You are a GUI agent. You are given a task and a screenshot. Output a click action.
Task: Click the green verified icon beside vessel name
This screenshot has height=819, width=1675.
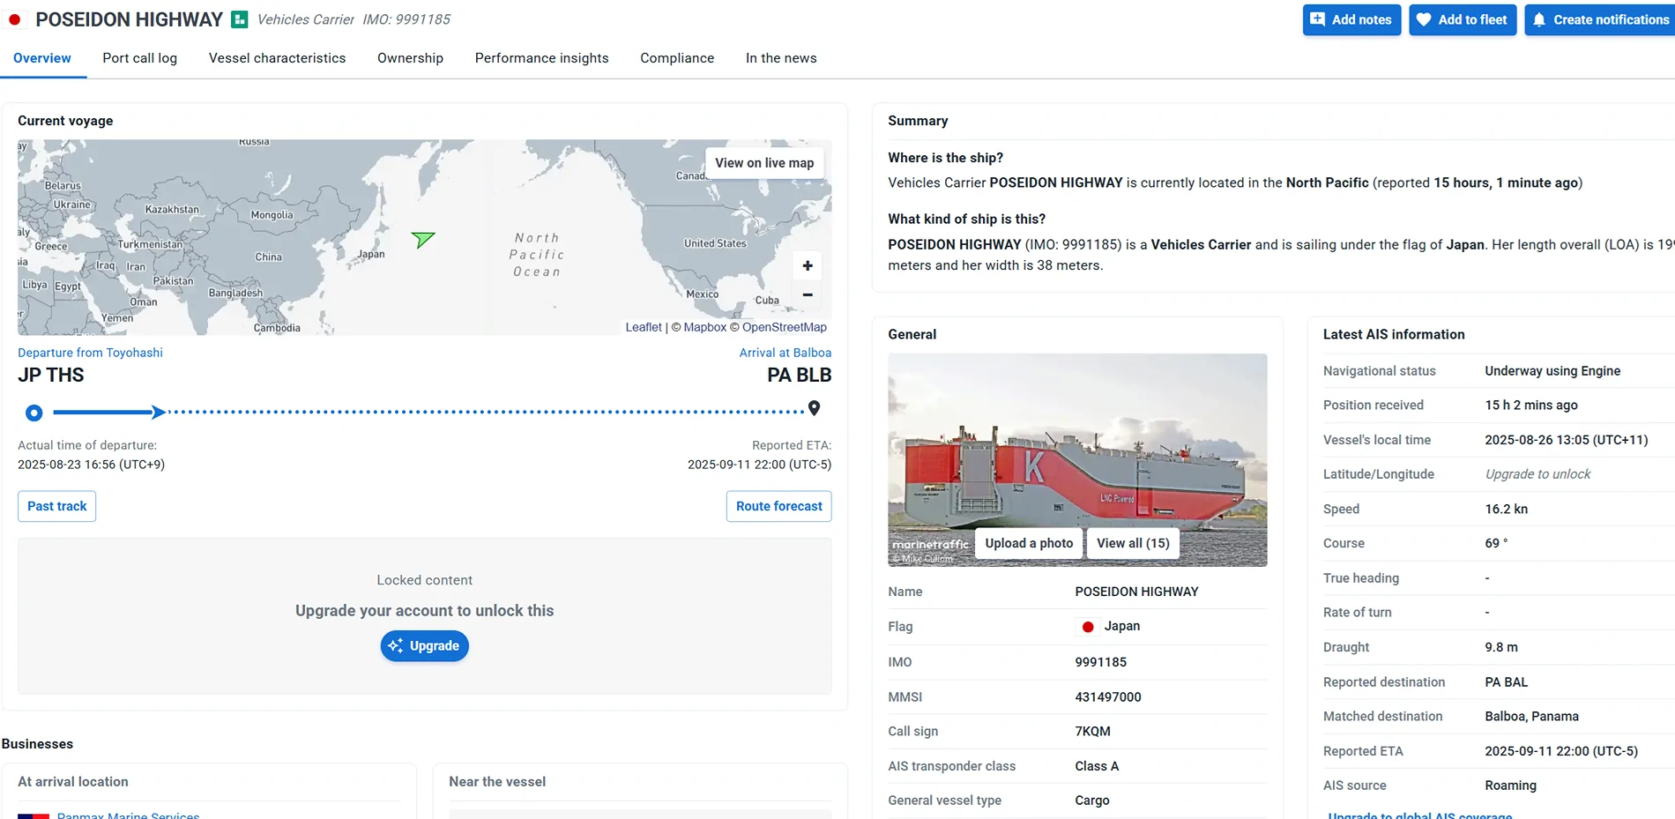(240, 19)
